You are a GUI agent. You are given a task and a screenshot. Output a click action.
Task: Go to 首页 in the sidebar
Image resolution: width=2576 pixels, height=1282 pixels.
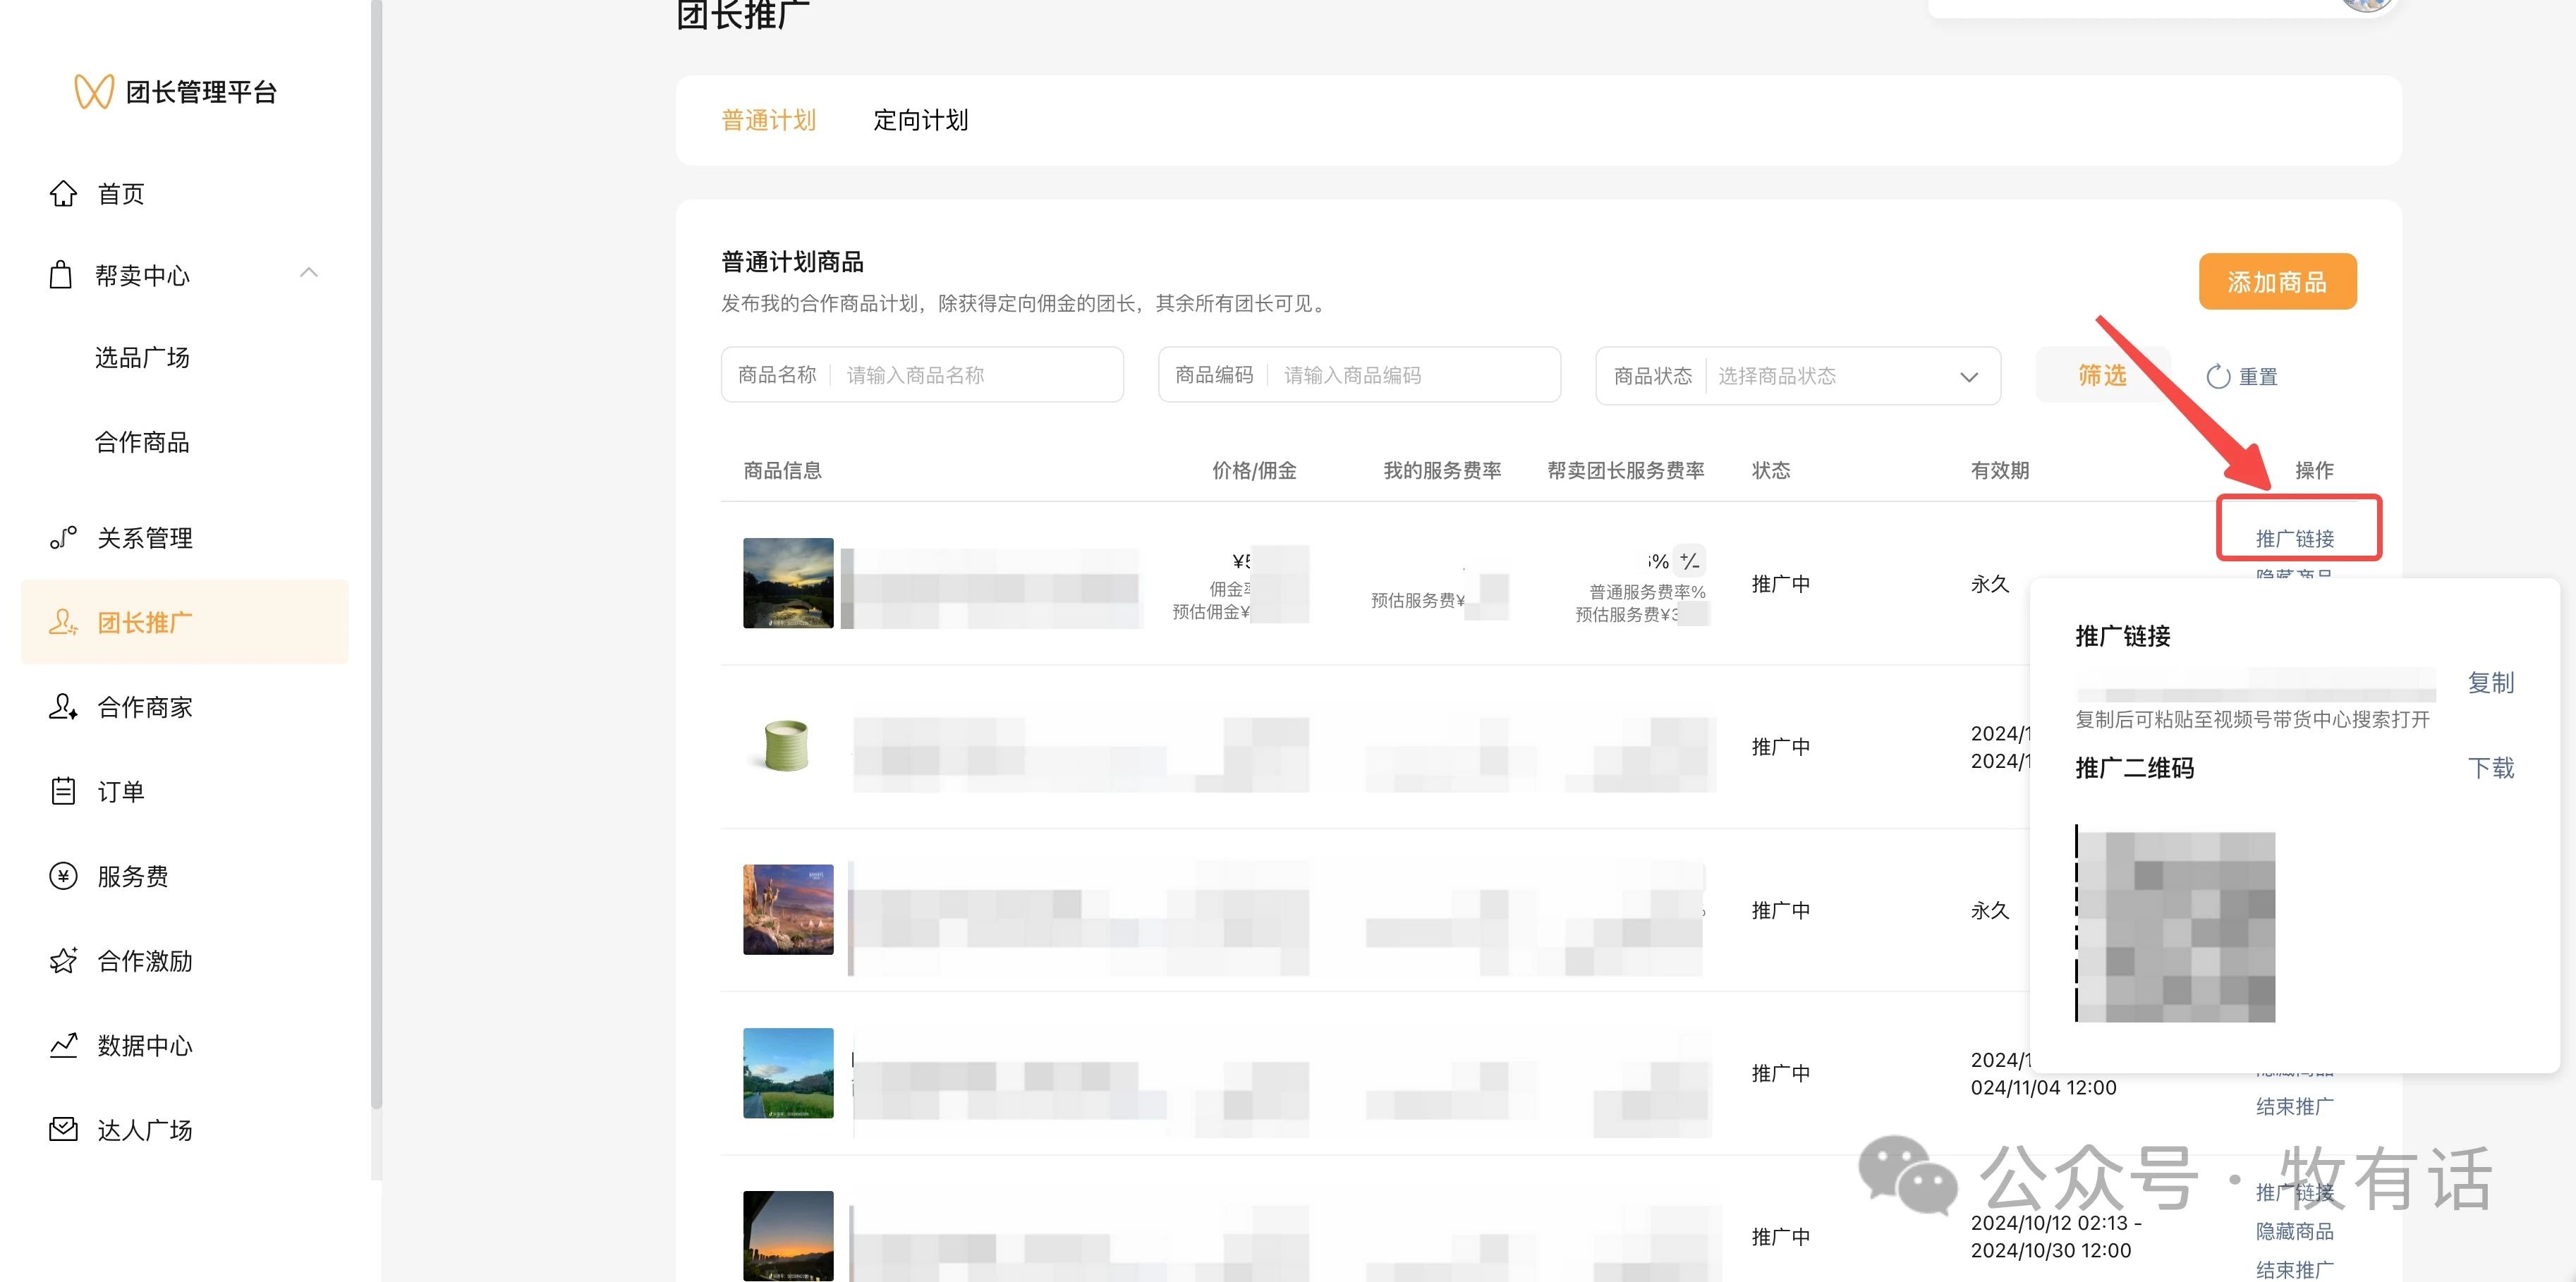pos(121,193)
